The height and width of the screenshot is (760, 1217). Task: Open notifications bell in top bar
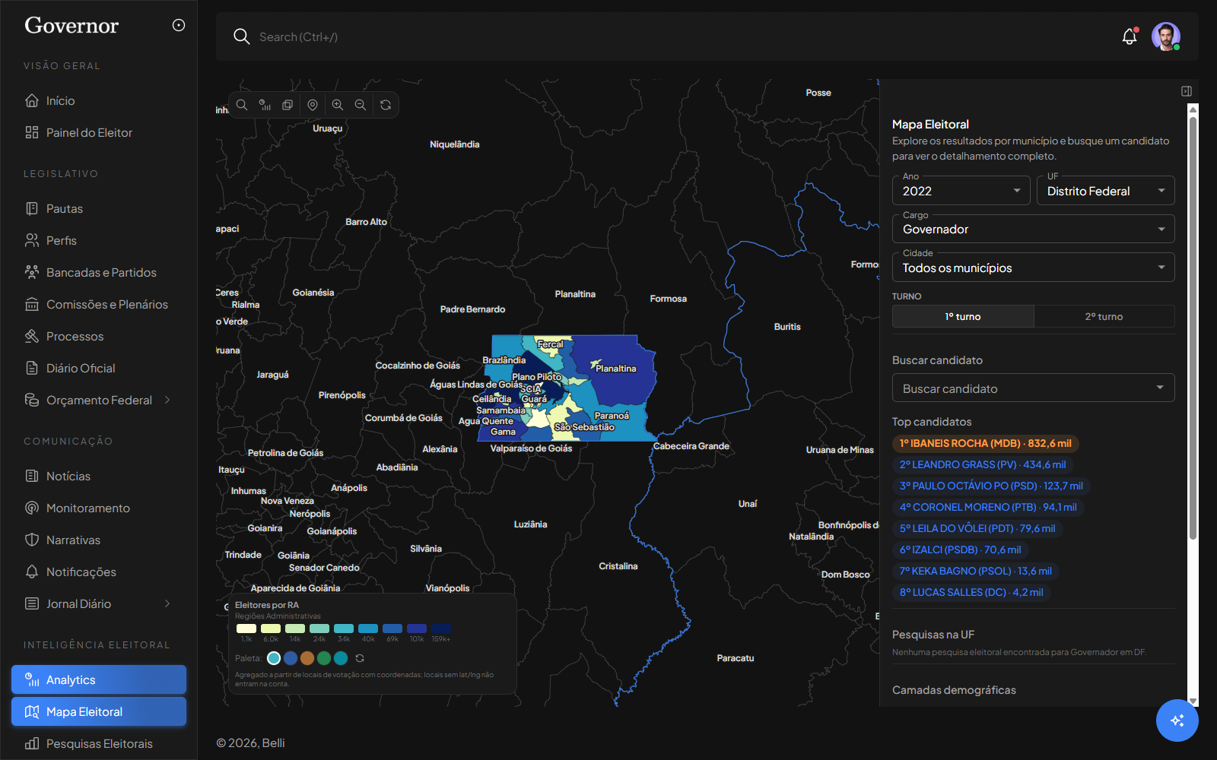coord(1130,36)
